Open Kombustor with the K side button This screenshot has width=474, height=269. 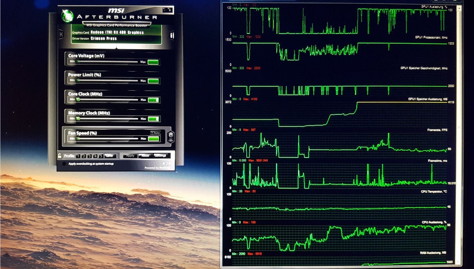point(61,34)
